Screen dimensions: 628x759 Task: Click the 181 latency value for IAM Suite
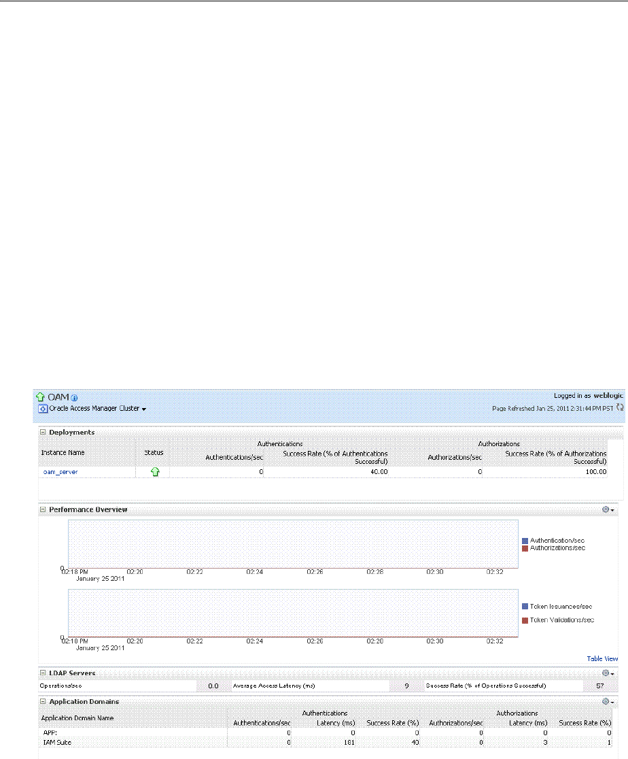pos(349,743)
